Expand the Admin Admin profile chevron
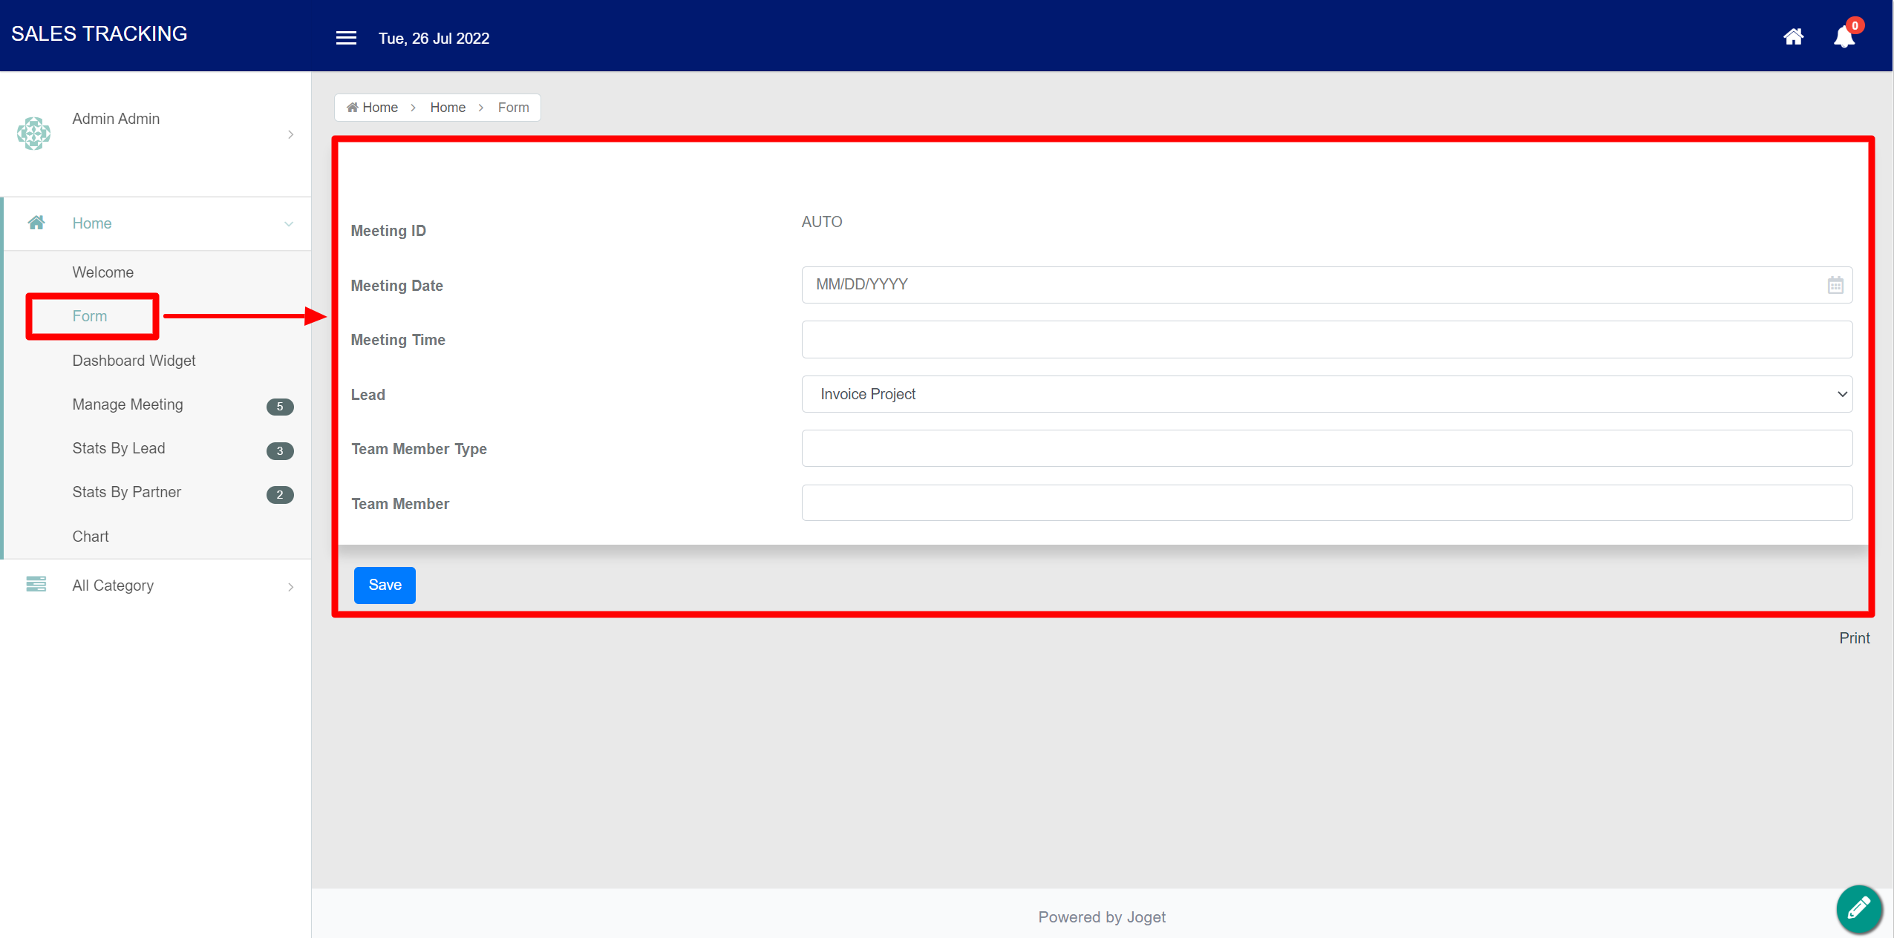Viewport: 1894px width, 938px height. tap(290, 134)
